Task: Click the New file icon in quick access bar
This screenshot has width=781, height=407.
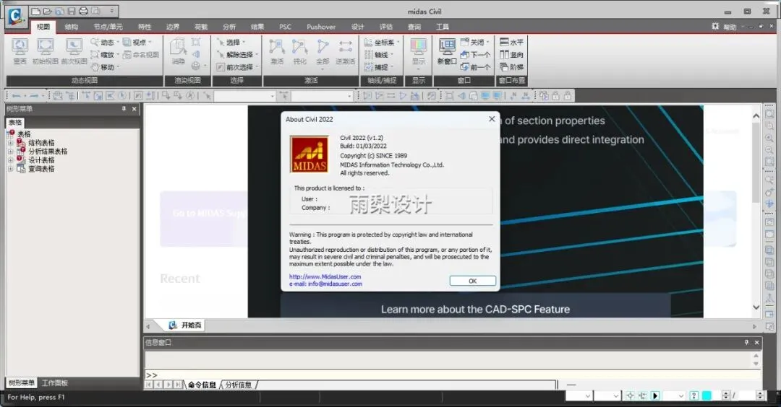Action: (x=35, y=11)
